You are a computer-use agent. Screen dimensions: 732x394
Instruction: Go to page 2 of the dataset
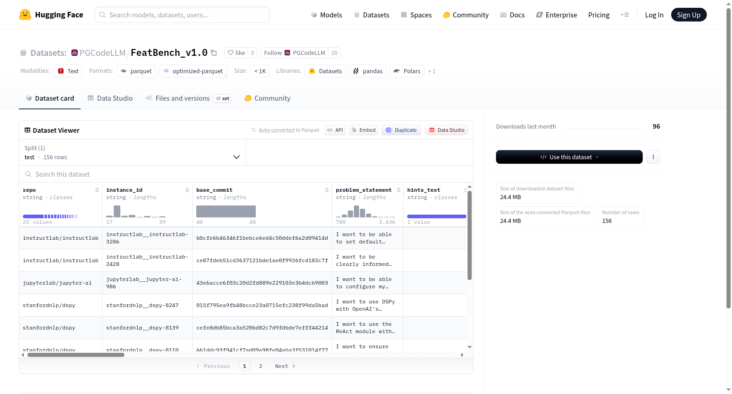(261, 366)
